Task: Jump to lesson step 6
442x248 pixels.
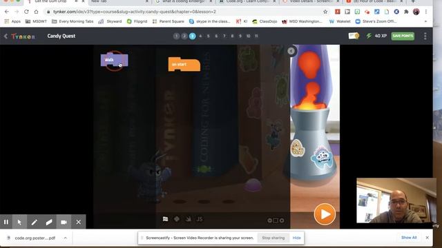Action: 216,36
